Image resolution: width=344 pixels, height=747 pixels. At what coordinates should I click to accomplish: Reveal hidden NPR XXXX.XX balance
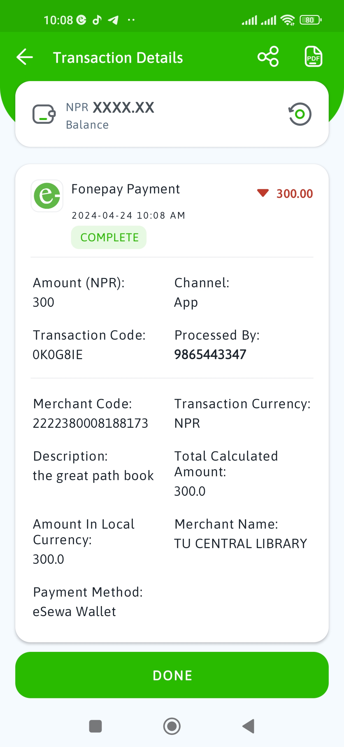pos(123,108)
